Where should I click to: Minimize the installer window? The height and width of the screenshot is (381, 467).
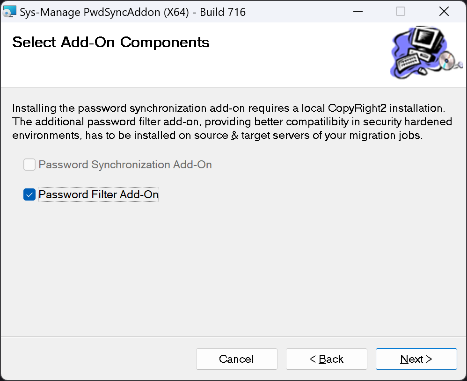coord(357,12)
